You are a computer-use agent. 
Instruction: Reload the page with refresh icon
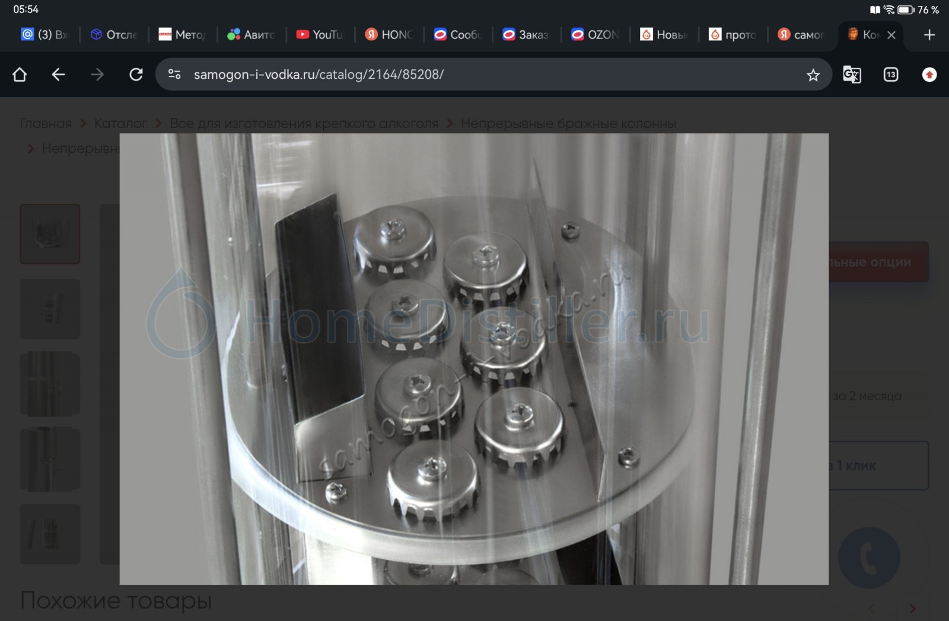pos(136,75)
